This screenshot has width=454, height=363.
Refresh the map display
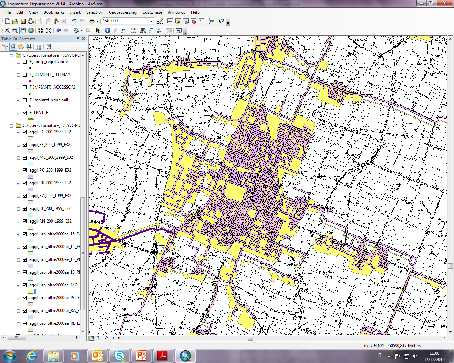(107, 338)
